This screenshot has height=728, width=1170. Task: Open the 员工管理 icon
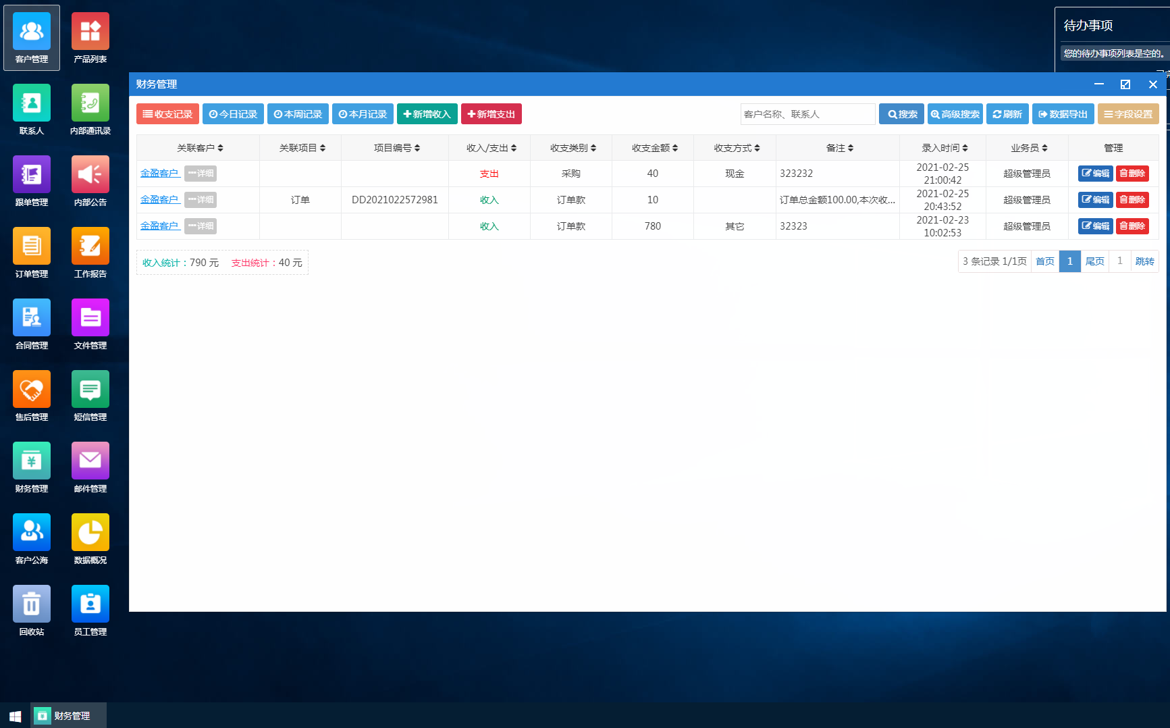pos(90,610)
